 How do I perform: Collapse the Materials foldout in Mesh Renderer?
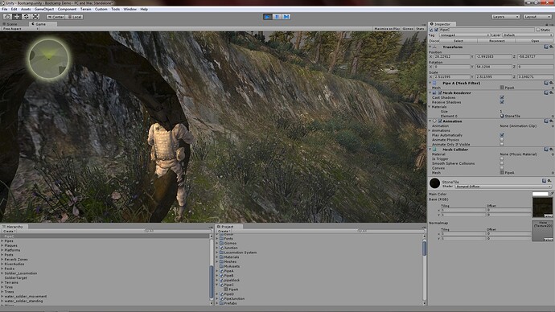[x=430, y=106]
